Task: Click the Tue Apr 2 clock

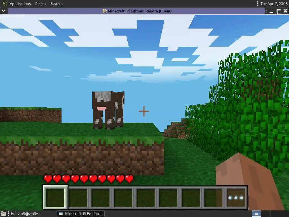Action: coord(274,4)
